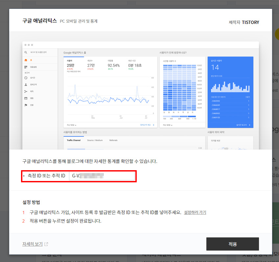Viewport: 279px width, 262px height.
Task: Click the Traffic Channel tab in the preview
Action: (74, 140)
